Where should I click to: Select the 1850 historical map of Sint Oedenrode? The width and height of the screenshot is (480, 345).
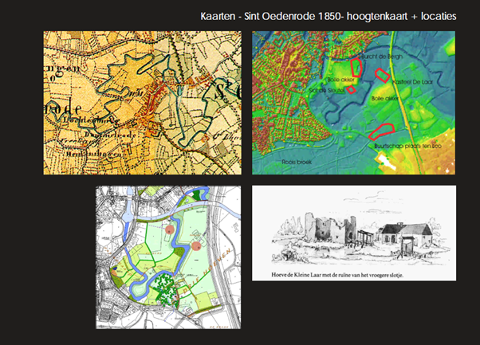[143, 103]
